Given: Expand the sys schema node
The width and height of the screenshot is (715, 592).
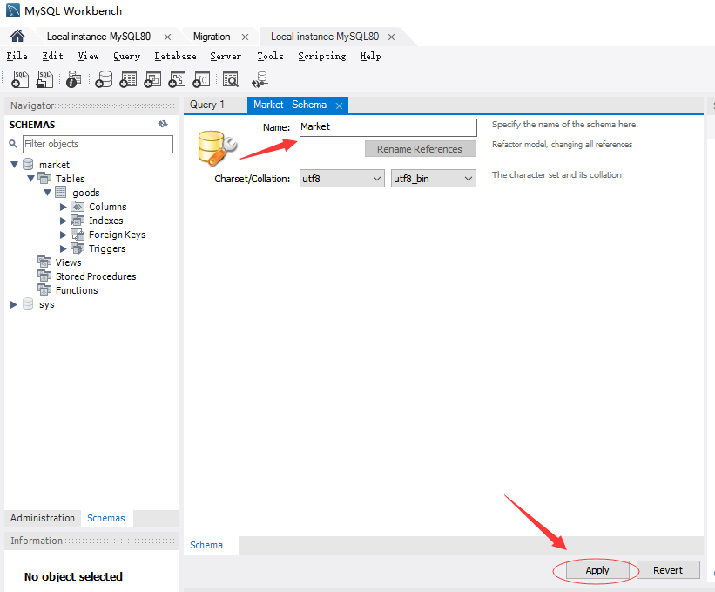Looking at the screenshot, I should (x=14, y=304).
